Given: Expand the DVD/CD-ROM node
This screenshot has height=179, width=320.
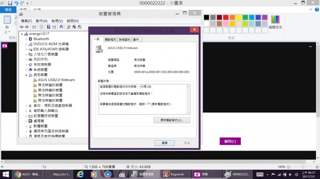Looking at the screenshot, I should [26, 44].
